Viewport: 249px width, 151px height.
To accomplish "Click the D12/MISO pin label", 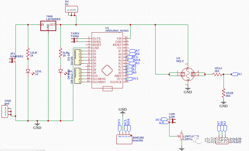I will (x=99, y=82).
